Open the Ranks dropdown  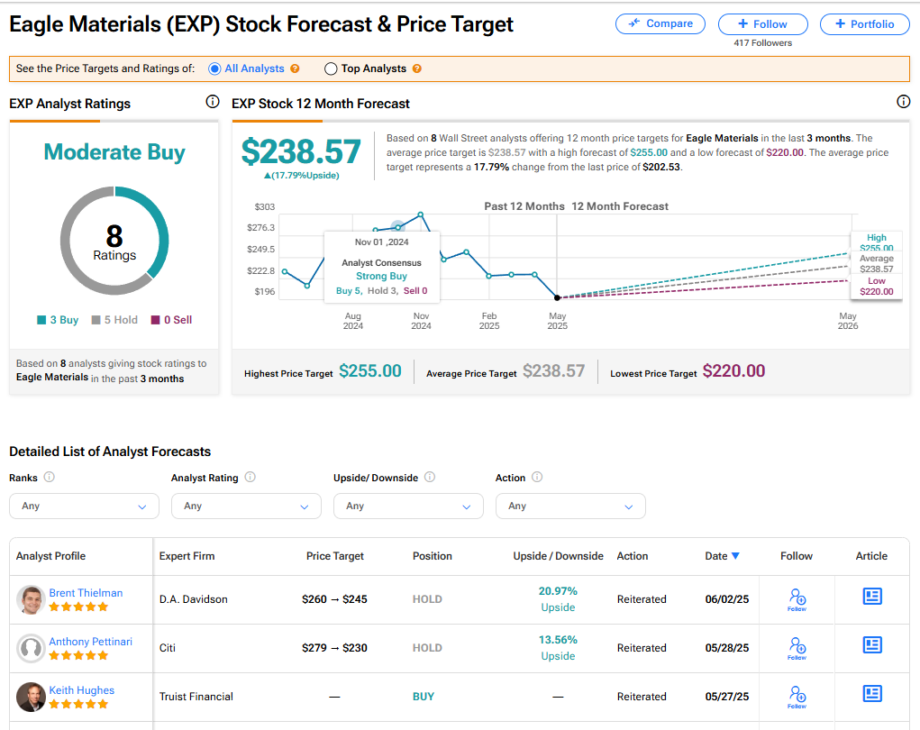(x=84, y=506)
